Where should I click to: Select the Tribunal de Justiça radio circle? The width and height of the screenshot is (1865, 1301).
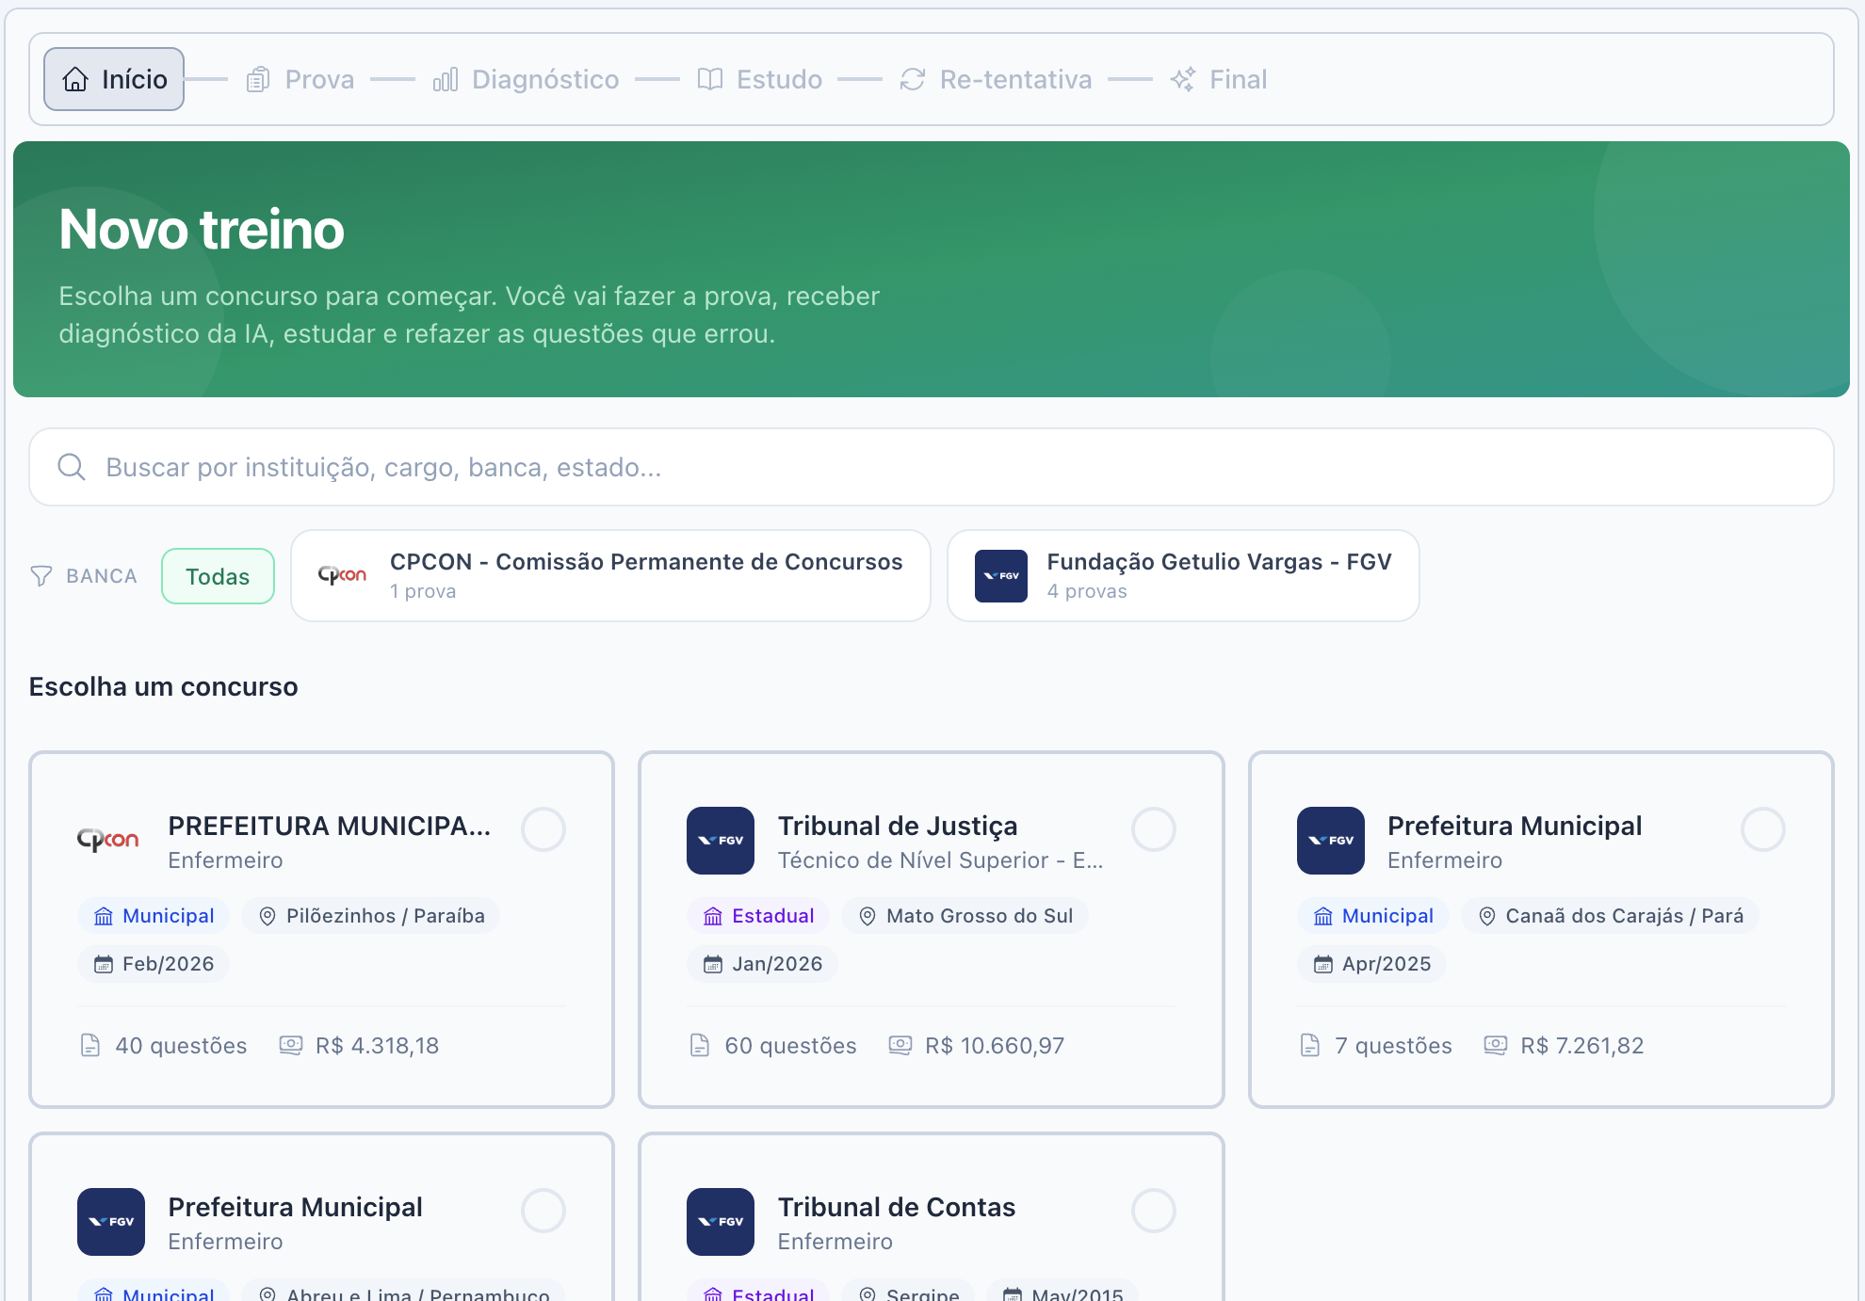coord(1154,829)
